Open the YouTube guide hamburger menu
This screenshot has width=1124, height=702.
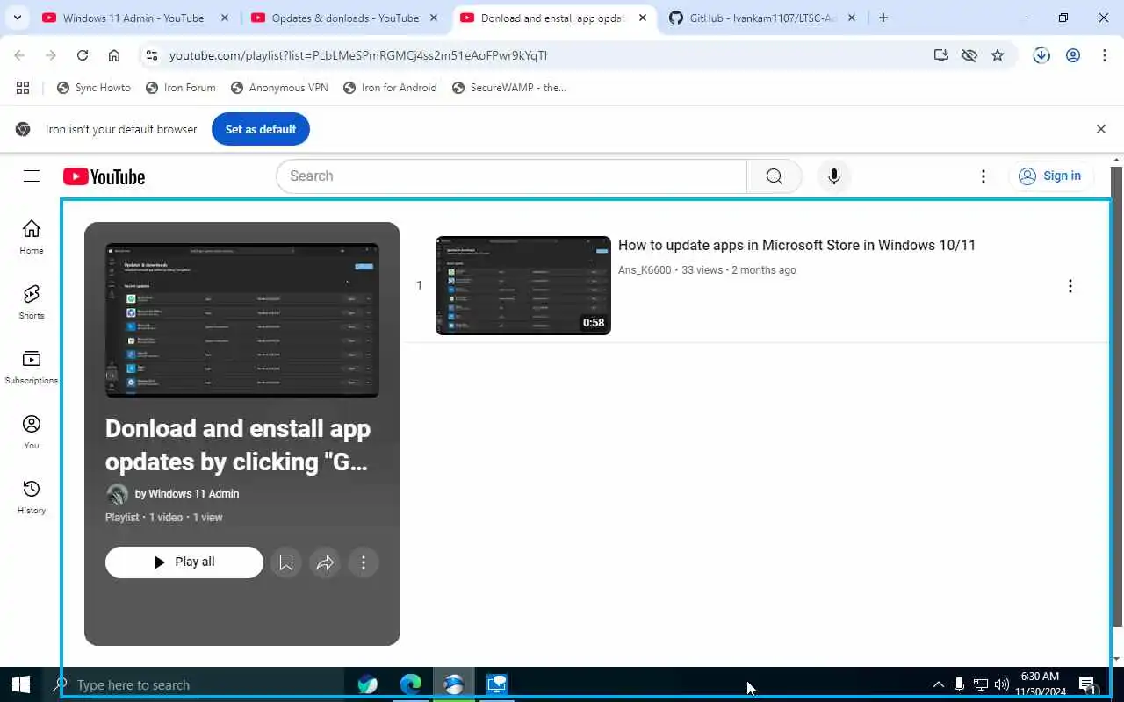pyautogui.click(x=32, y=176)
